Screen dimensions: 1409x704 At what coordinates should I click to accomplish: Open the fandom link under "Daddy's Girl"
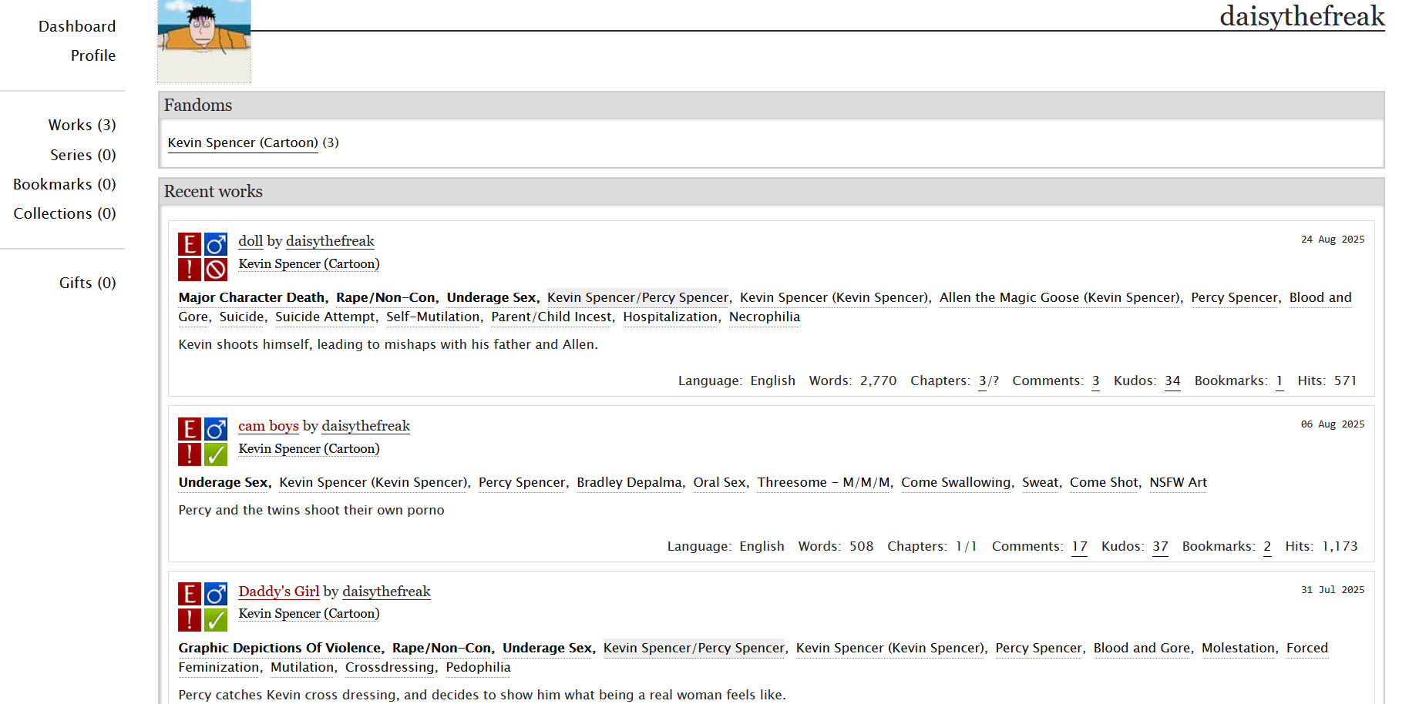[309, 613]
